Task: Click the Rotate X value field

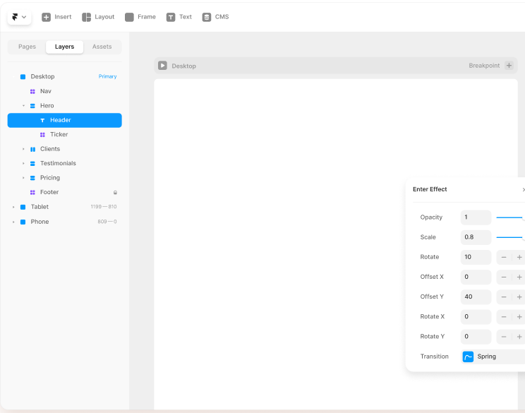Action: click(476, 316)
